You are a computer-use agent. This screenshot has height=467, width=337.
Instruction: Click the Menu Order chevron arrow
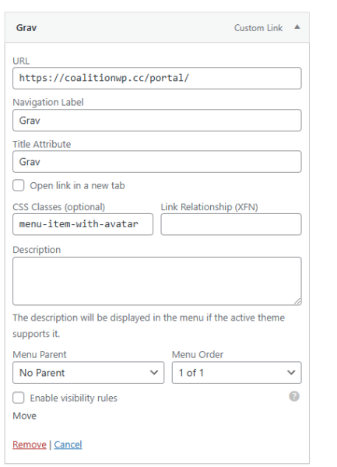click(x=291, y=373)
